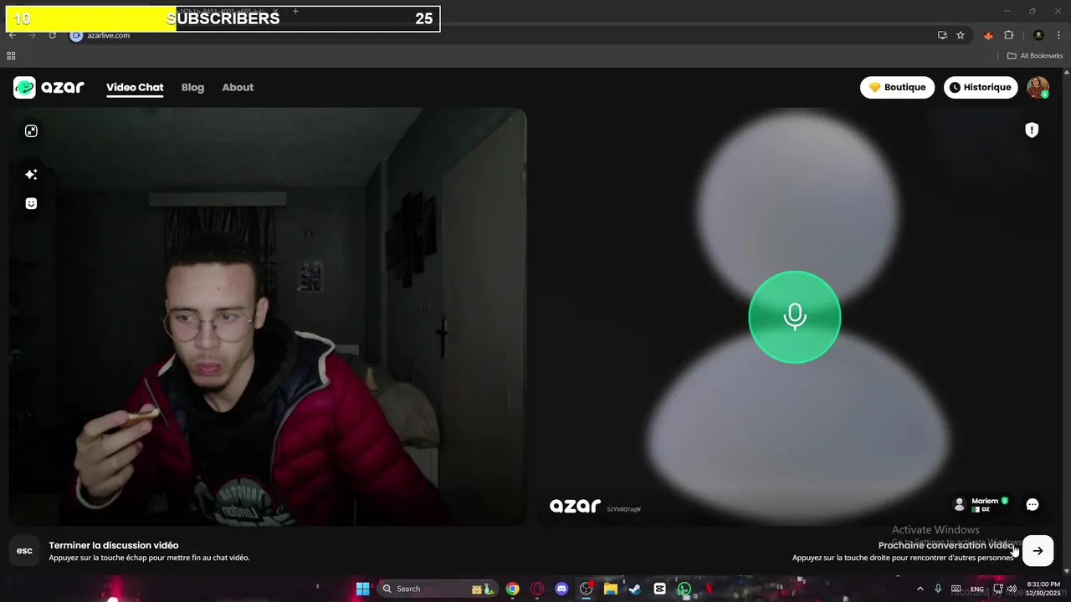The image size is (1071, 602).
Task: Open the Boutique shop button
Action: coord(897,87)
